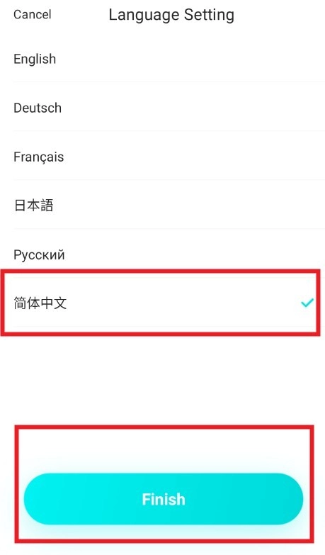The image size is (325, 555).
Task: Select the 简体中文 language row
Action: [x=162, y=303]
